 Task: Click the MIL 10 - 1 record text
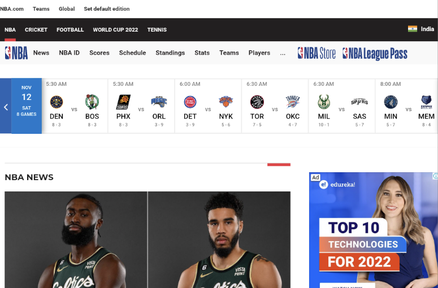point(324,125)
